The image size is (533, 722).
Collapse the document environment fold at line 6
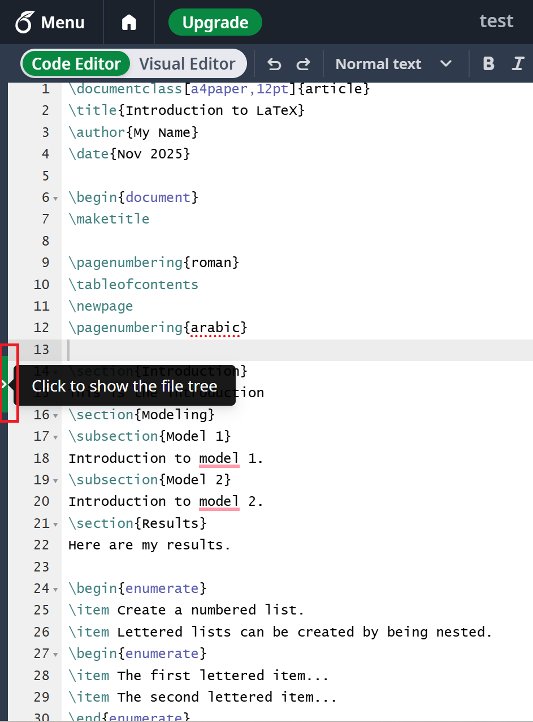tap(55, 199)
